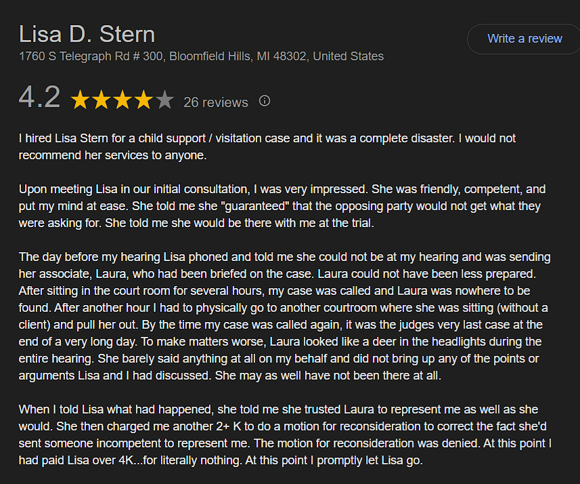The image size is (580, 484).
Task: Click the info icon beside review count
Action: click(x=265, y=101)
